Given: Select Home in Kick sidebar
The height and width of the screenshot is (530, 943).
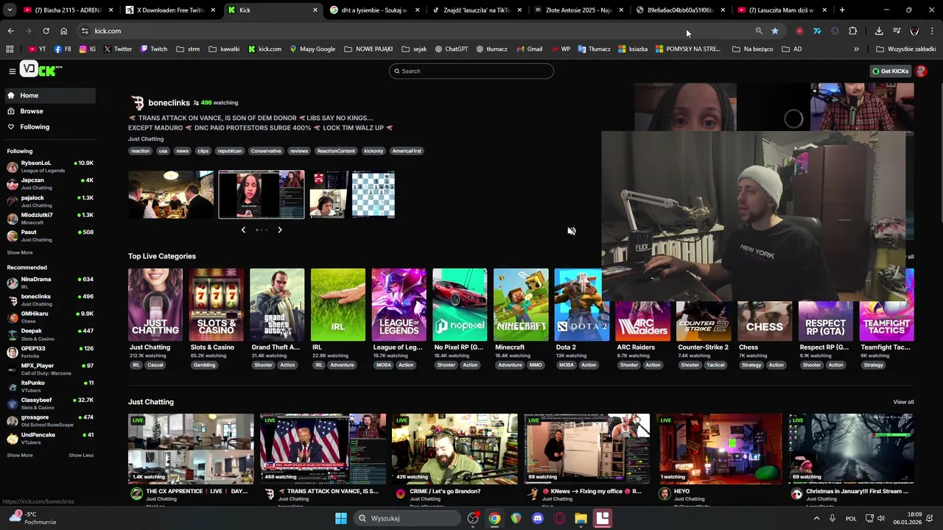Looking at the screenshot, I should (49, 96).
